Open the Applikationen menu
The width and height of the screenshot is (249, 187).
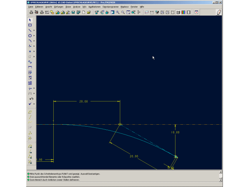click(x=95, y=7)
